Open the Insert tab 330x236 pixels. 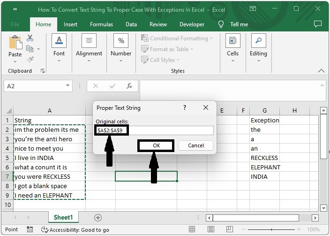pos(70,24)
